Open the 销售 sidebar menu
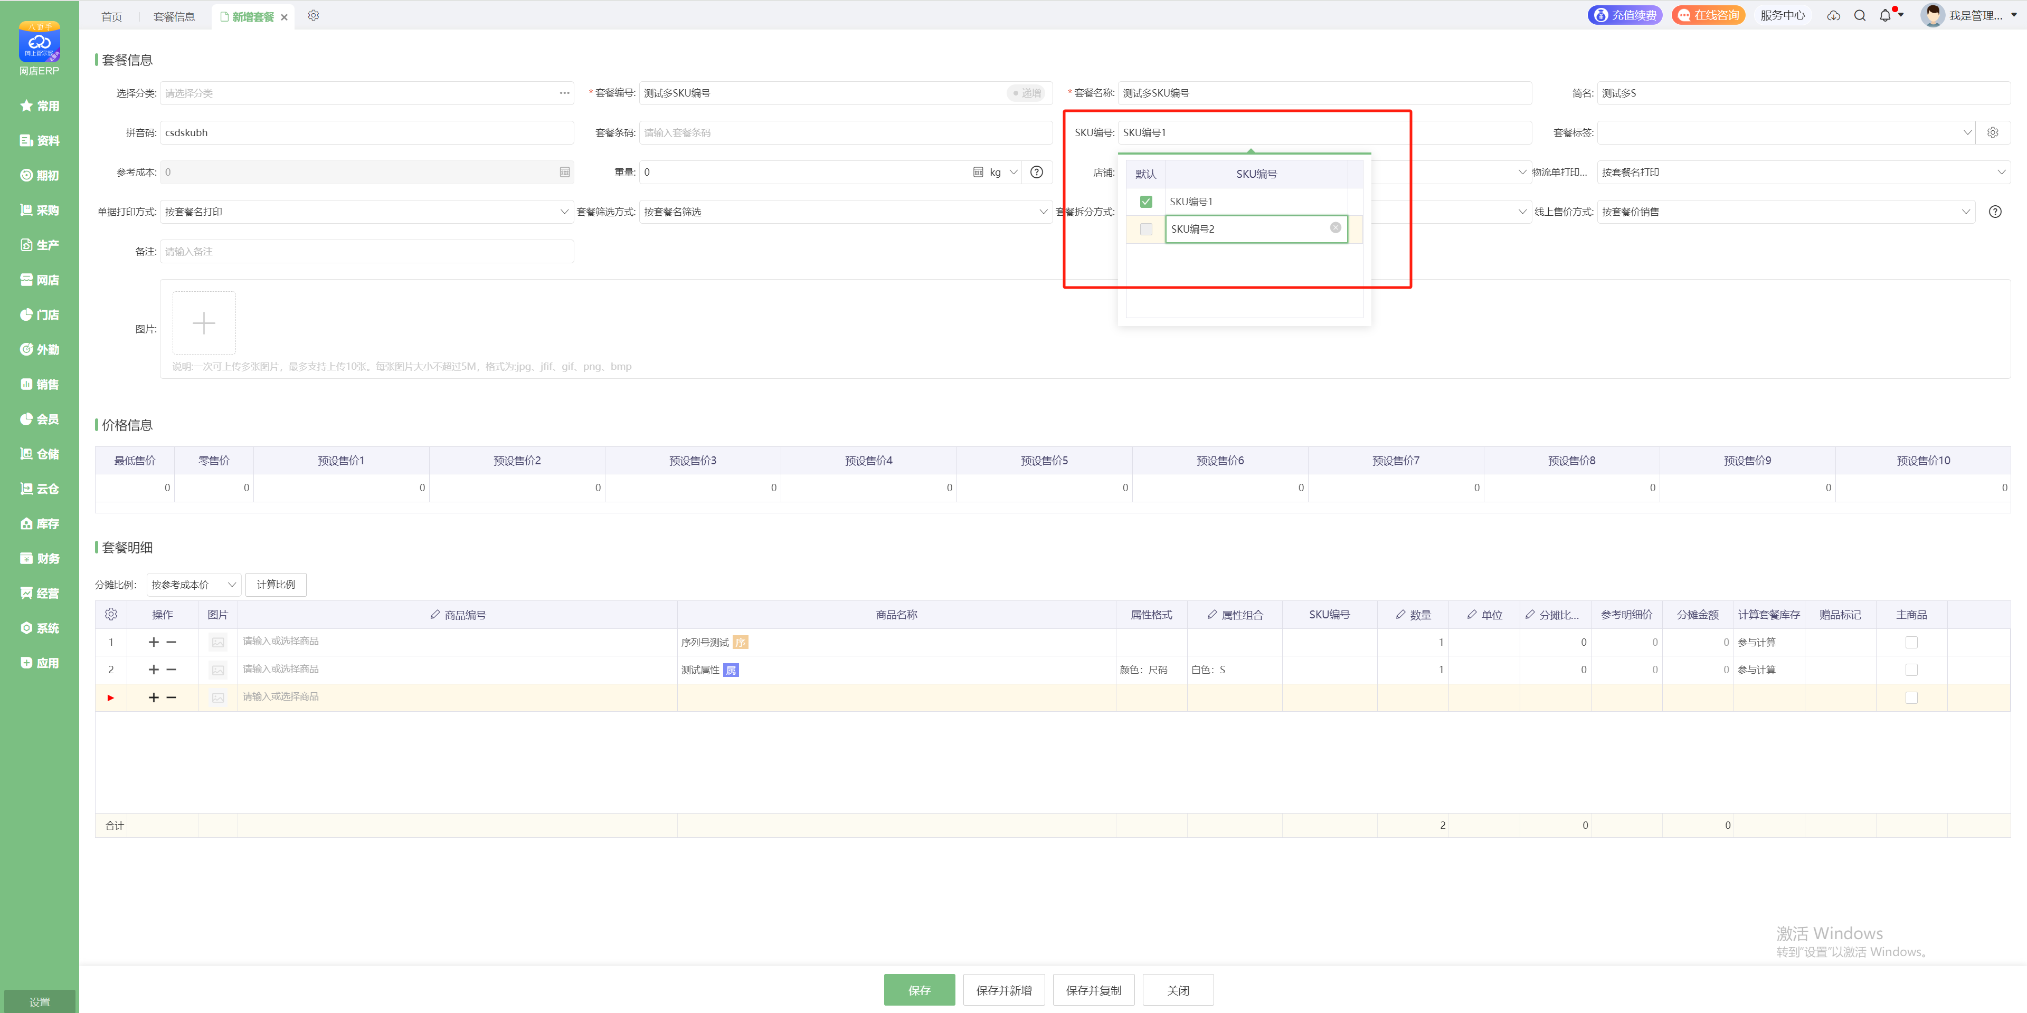This screenshot has width=2027, height=1013. [x=40, y=385]
